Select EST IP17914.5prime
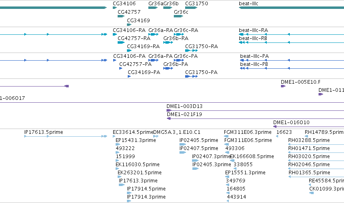Screen dimensions: 344x203 pos(146,189)
